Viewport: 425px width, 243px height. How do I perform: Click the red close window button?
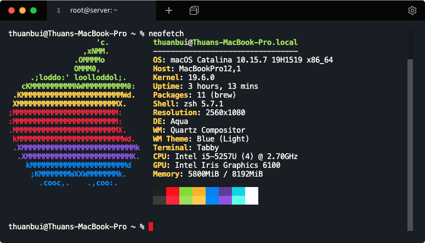point(11,10)
